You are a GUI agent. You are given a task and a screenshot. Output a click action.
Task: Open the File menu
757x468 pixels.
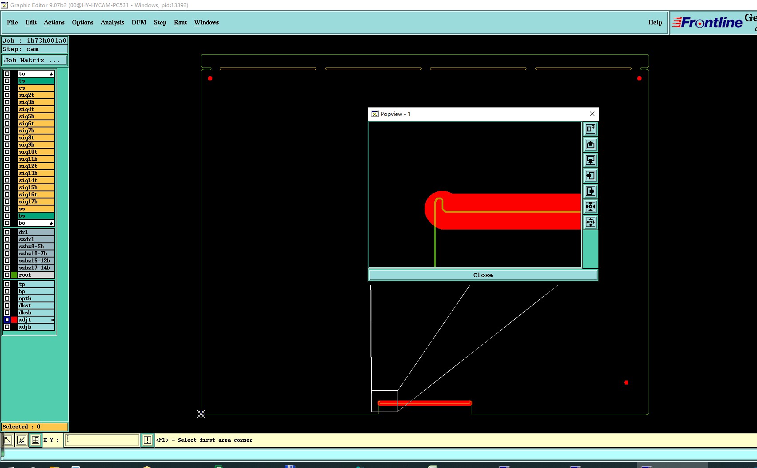pos(12,22)
